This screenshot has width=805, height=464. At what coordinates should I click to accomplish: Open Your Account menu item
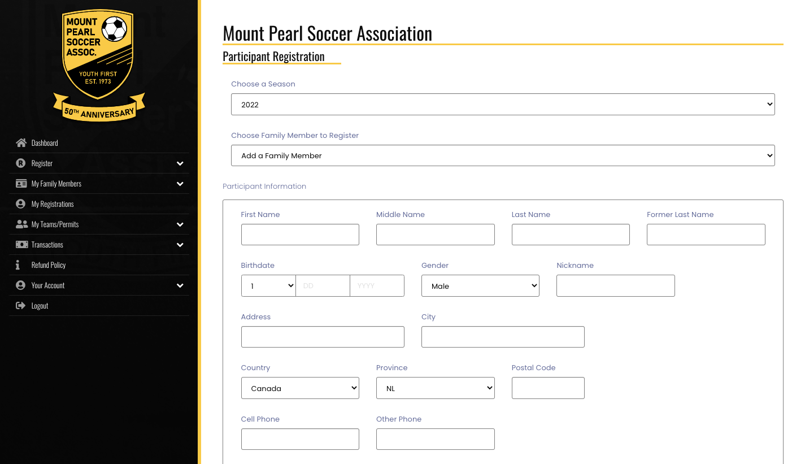click(99, 285)
